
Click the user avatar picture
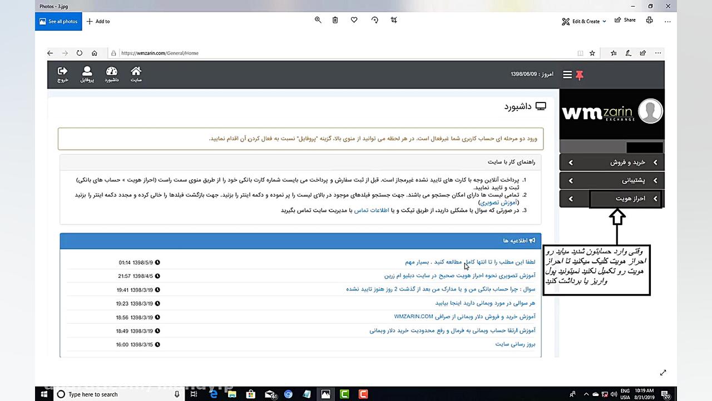coord(650,111)
